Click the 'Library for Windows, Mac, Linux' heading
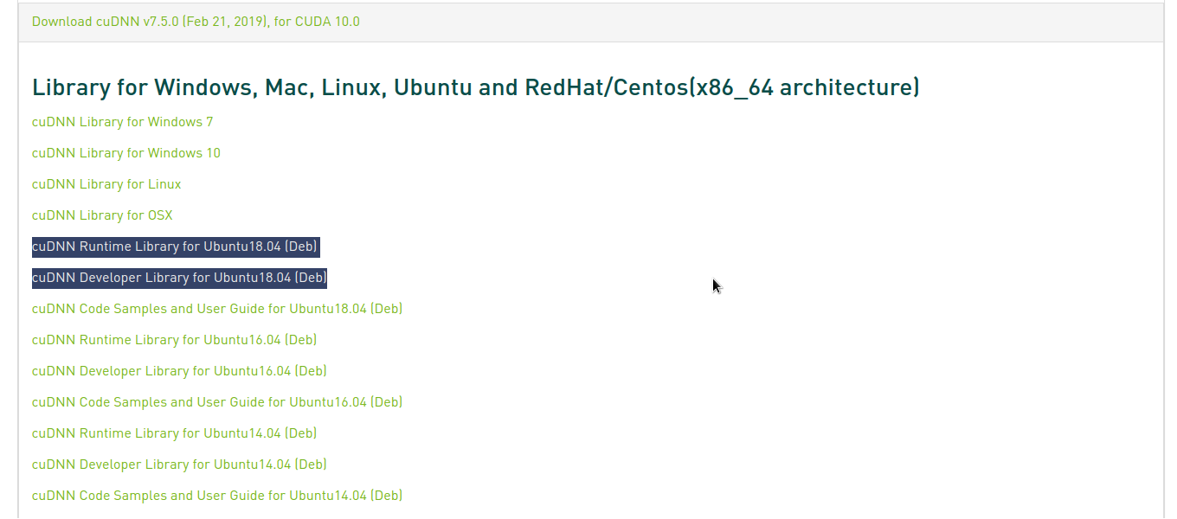 (475, 87)
